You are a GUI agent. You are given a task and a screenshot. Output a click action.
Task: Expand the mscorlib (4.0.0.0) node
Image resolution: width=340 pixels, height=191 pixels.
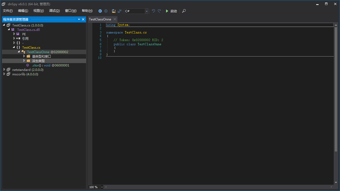click(x=4, y=74)
